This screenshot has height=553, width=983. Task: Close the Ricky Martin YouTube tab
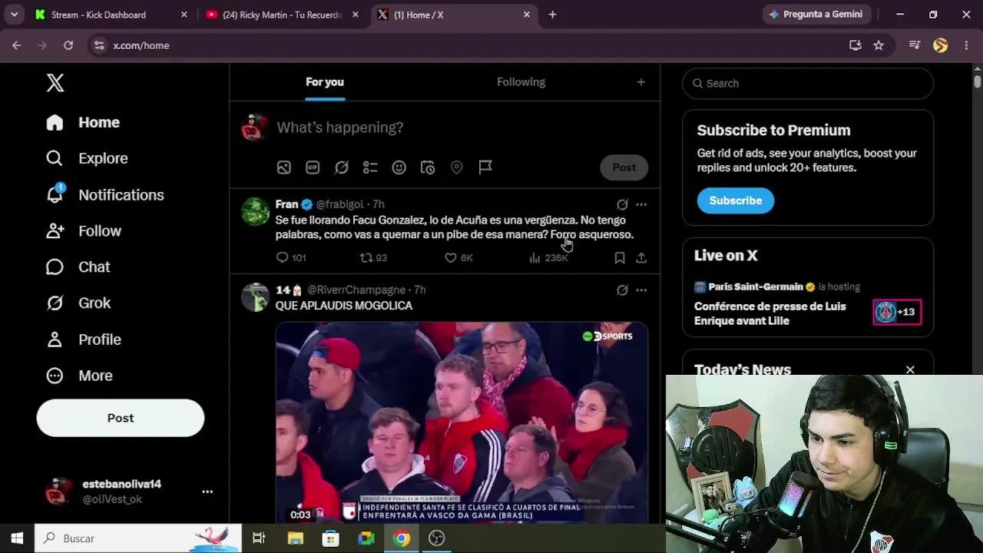click(x=355, y=15)
